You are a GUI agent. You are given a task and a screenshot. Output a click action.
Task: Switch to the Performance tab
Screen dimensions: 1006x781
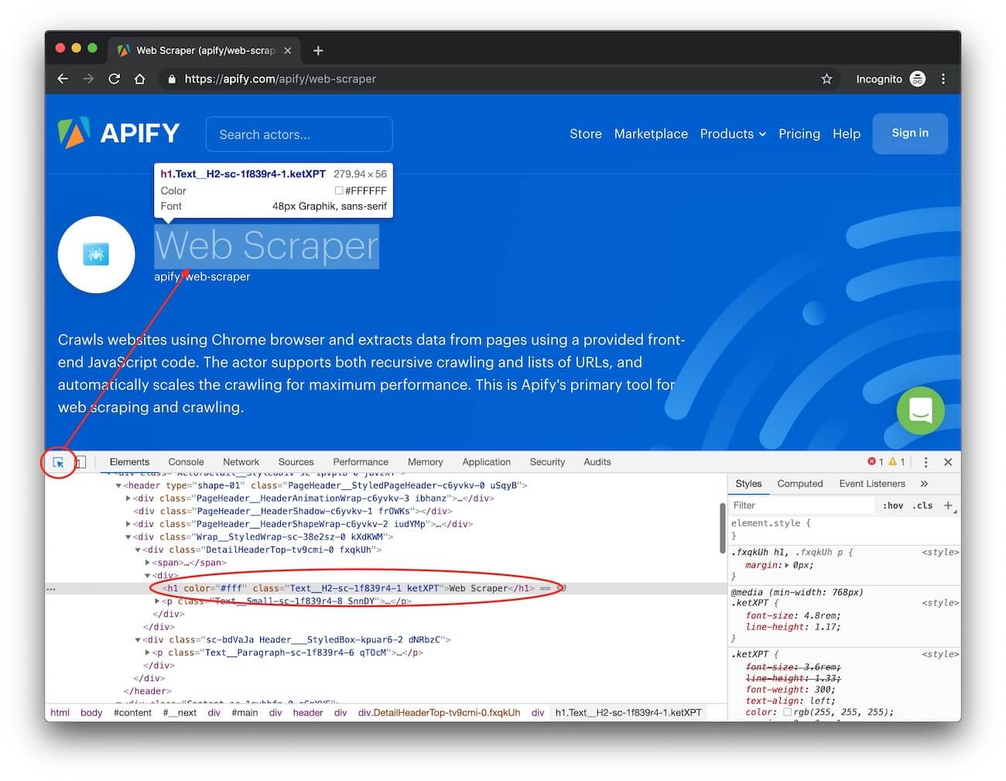coord(361,462)
